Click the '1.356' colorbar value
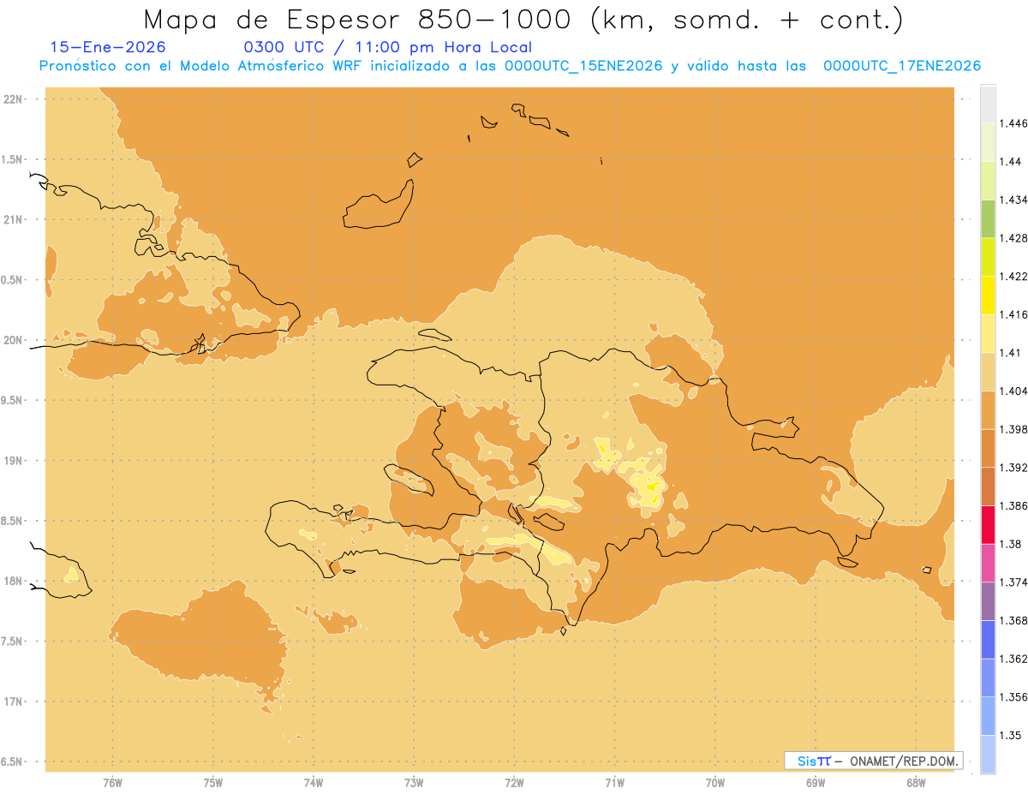Viewport: 1028px width, 794px height. click(1014, 697)
